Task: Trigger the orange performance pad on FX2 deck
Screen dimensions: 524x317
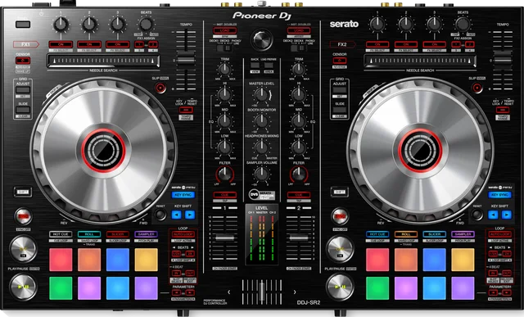Action: coord(406,260)
